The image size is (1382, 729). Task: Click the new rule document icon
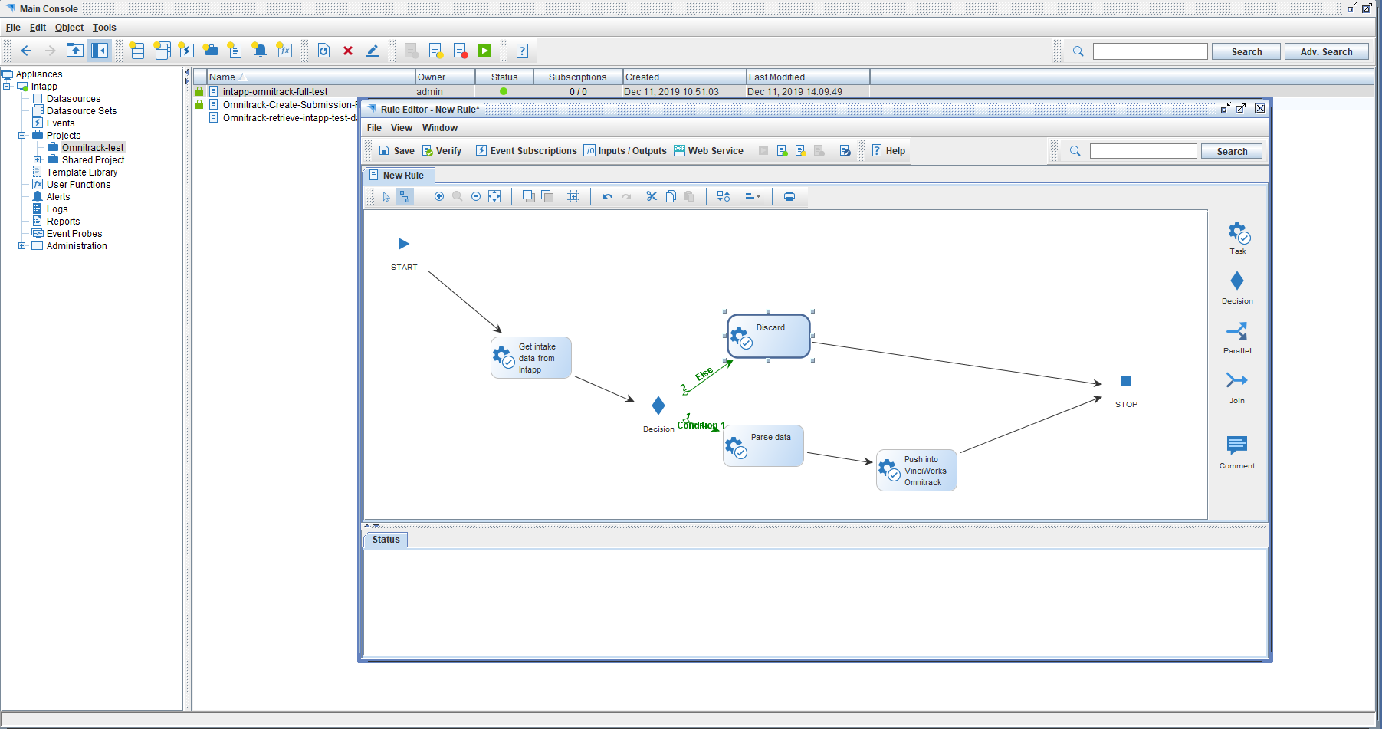235,51
